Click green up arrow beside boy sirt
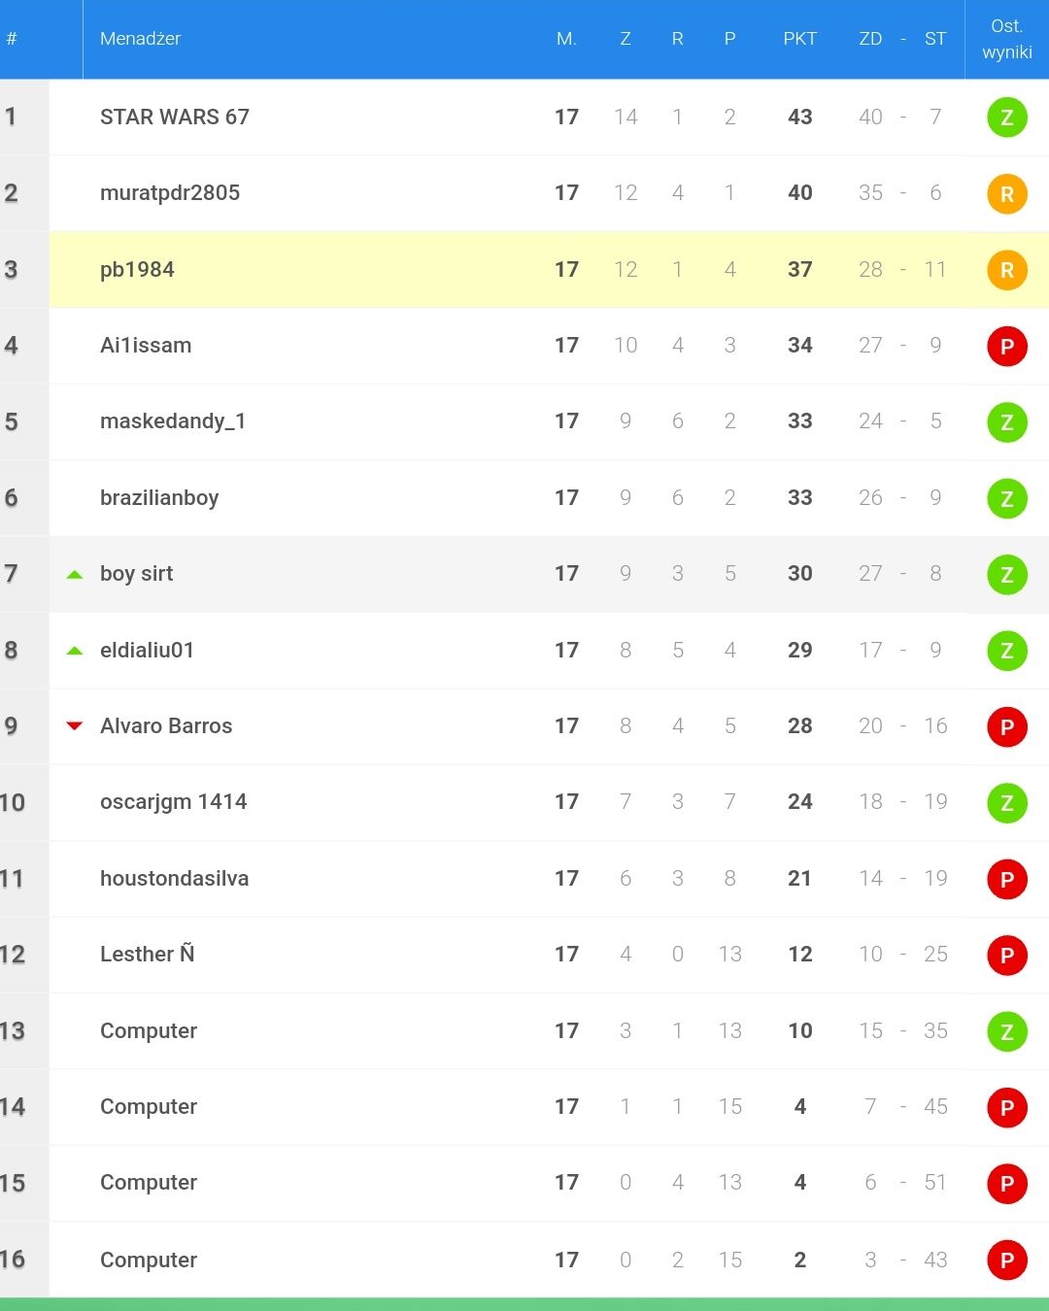Image resolution: width=1049 pixels, height=1311 pixels. pyautogui.click(x=75, y=574)
